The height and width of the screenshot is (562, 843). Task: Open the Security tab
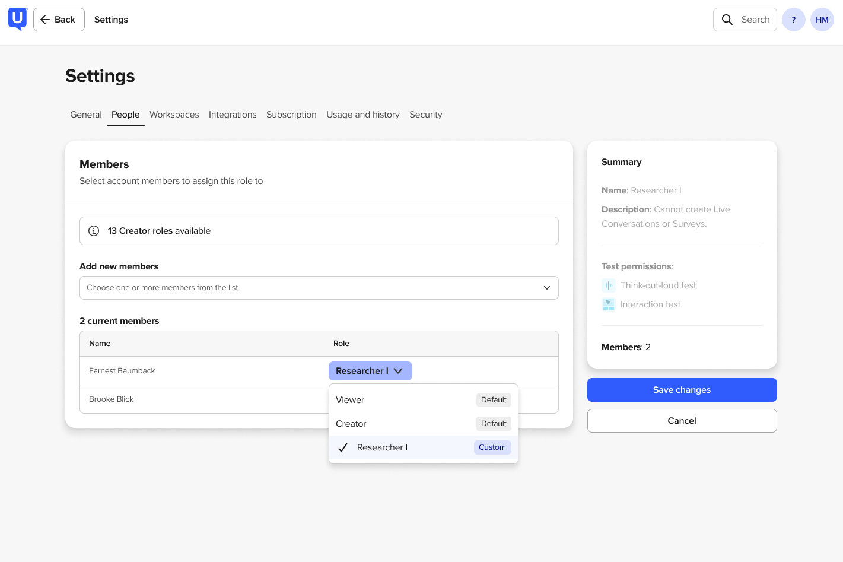(425, 115)
